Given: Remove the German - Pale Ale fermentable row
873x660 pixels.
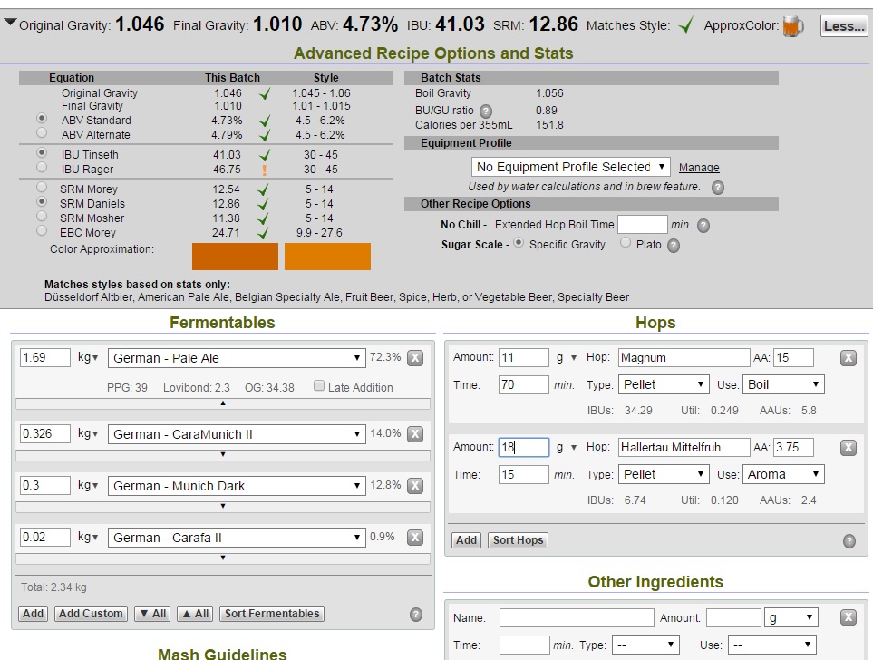Looking at the screenshot, I should [415, 358].
